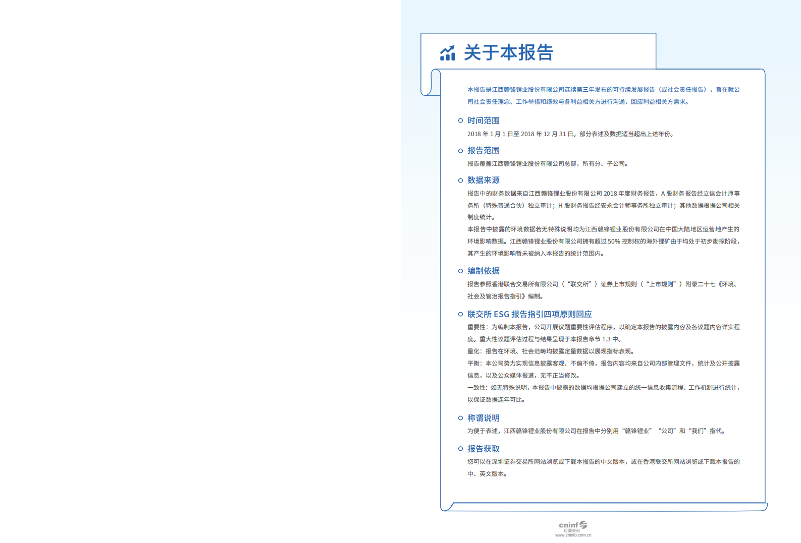Viewport: 801px width, 543px height.
Task: Click the line starting 其产生的环境影响暂未被纳入
Action: click(x=537, y=254)
